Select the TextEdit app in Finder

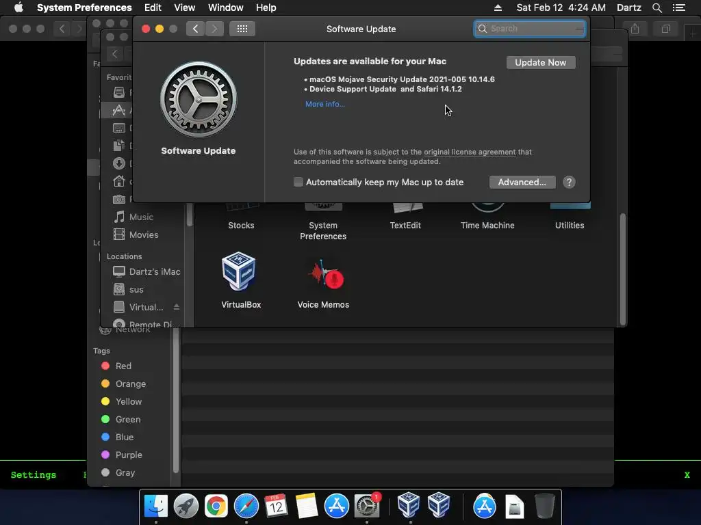point(405,225)
